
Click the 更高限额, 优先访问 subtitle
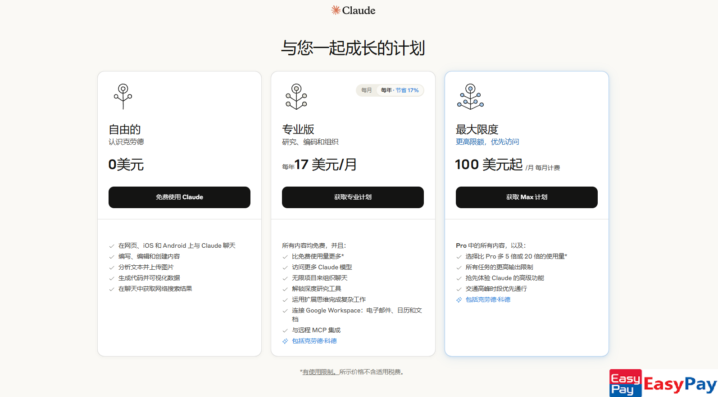[x=487, y=142]
